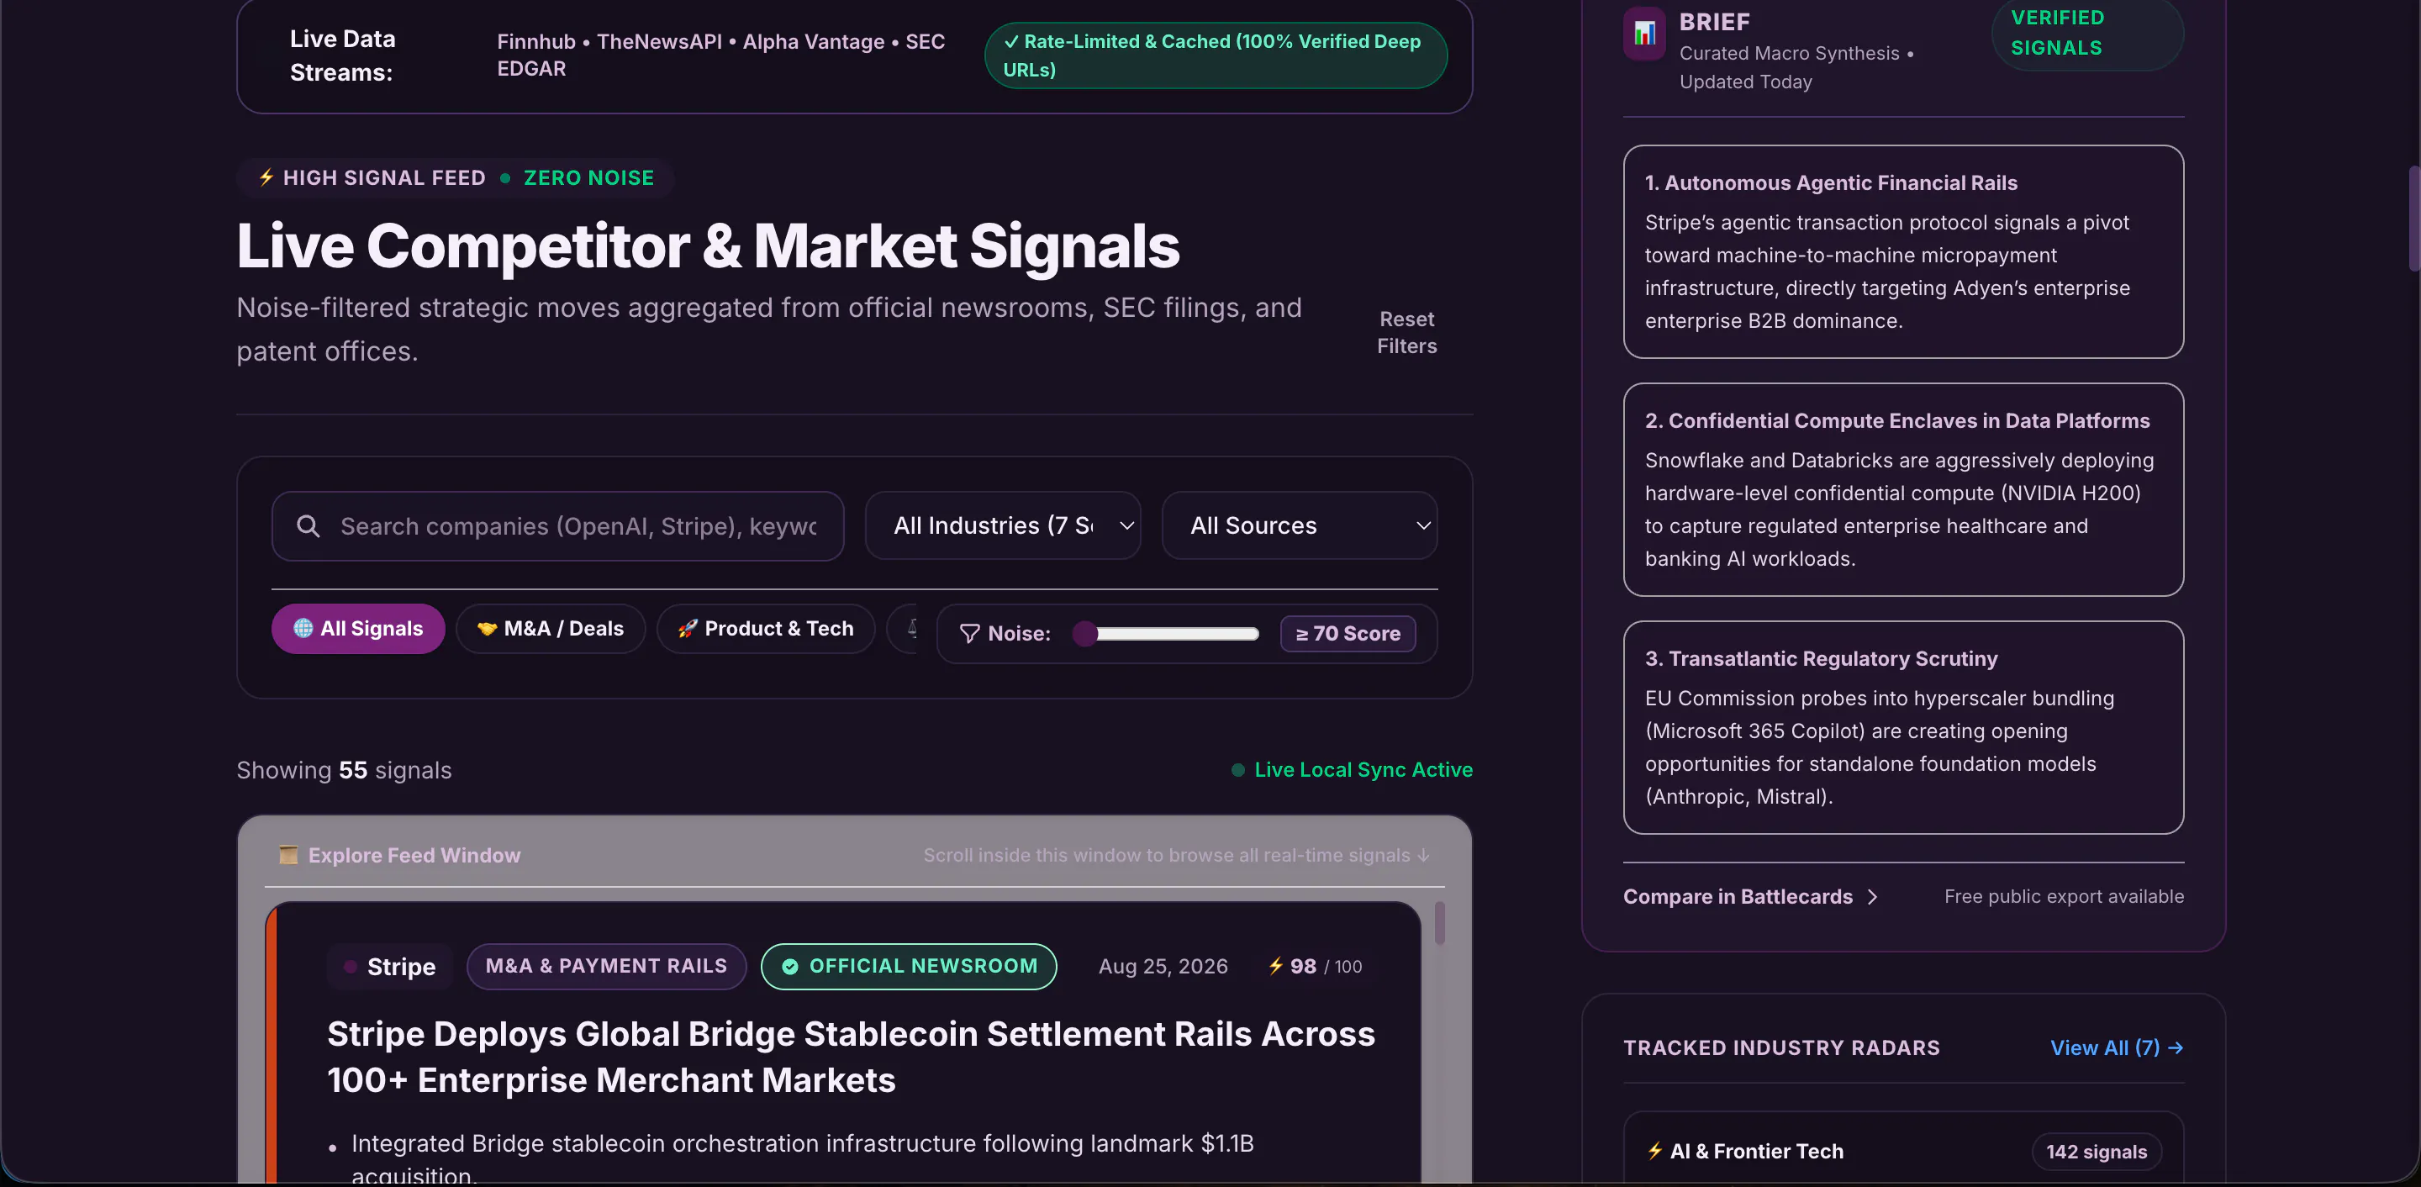Open View All (7) industry radars
This screenshot has height=1187, width=2421.
pyautogui.click(x=2117, y=1048)
